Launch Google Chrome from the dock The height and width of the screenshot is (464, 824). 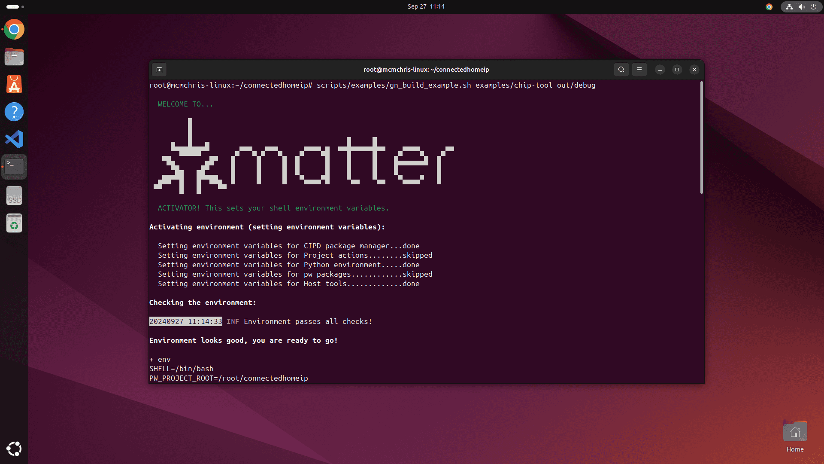pyautogui.click(x=14, y=30)
